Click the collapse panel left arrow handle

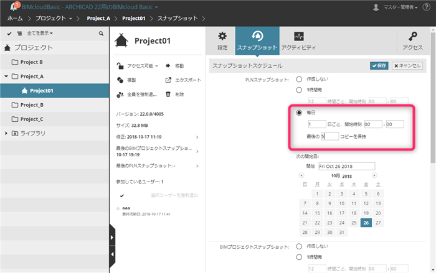coord(112,254)
